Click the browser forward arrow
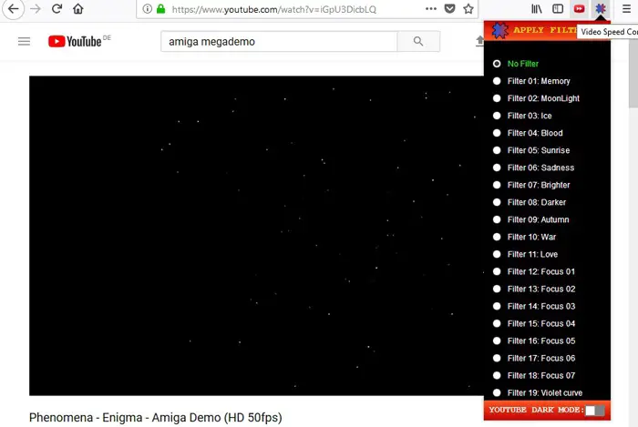Image resolution: width=638 pixels, height=427 pixels. tap(36, 8)
